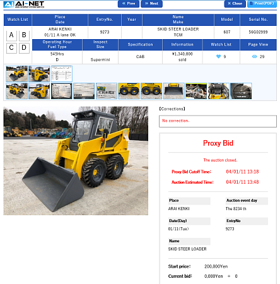Click Auction Estimated Time value
Screen dimensions: 280x284
(x=242, y=182)
